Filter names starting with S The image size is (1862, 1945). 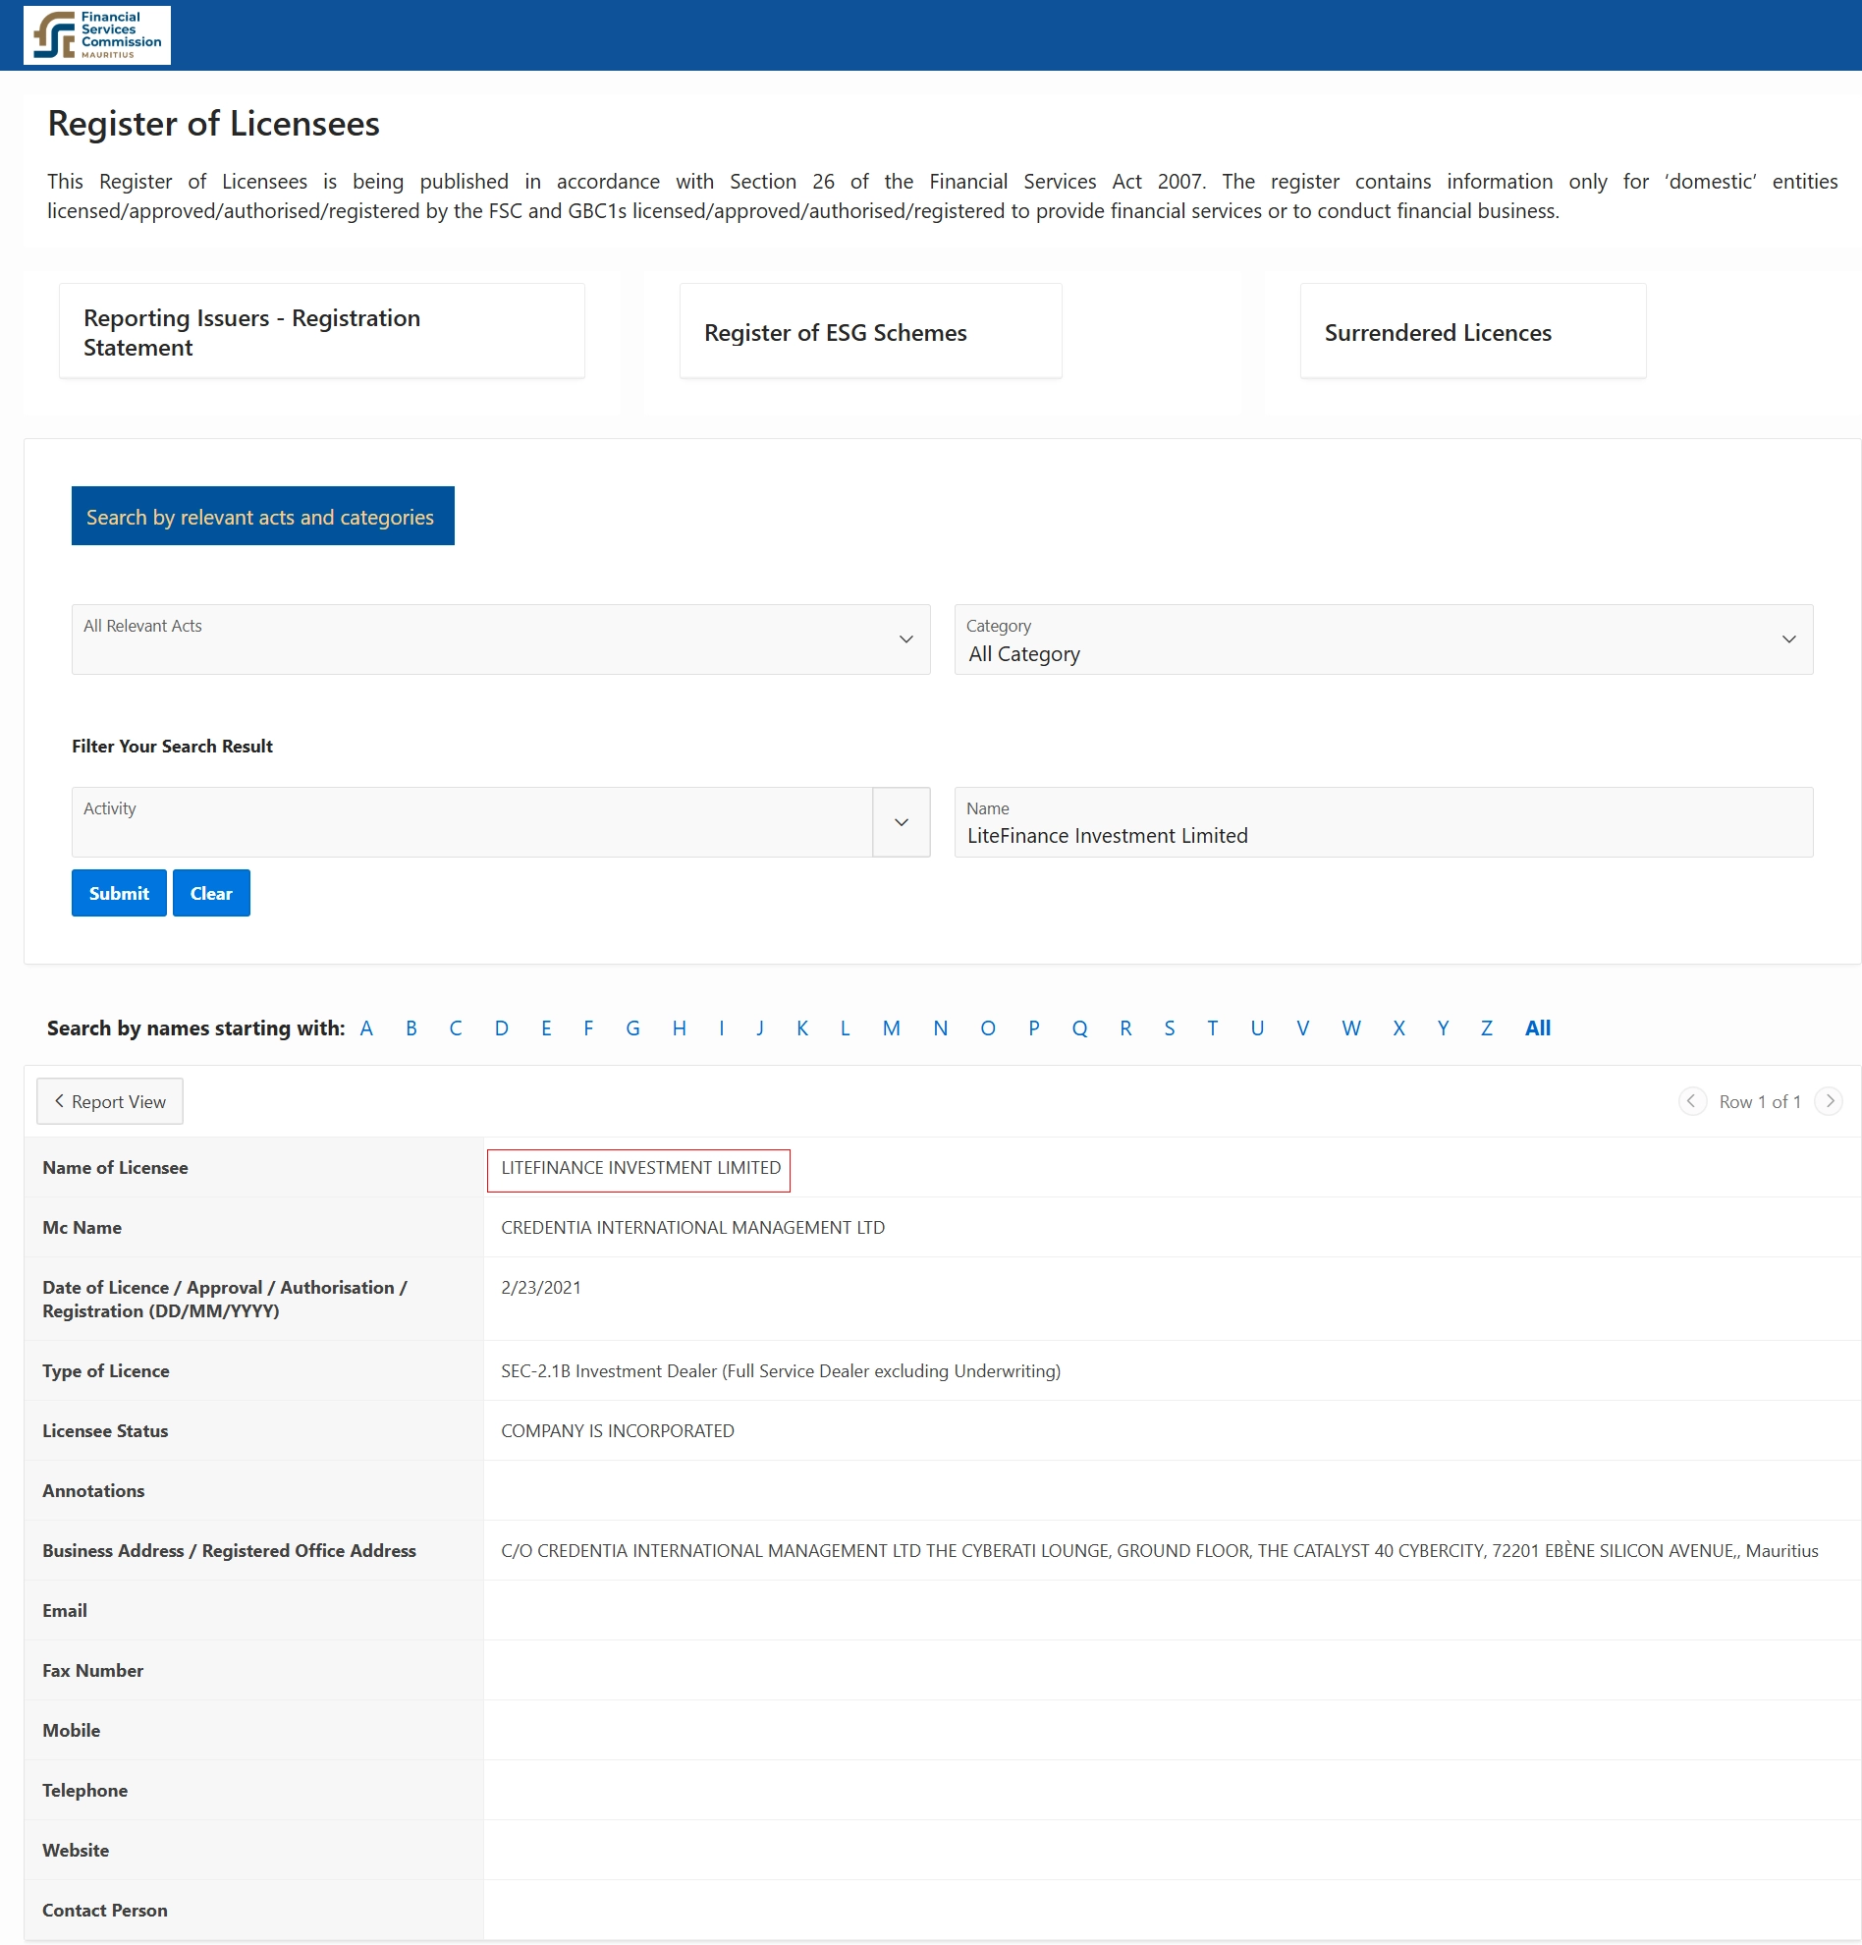point(1170,1028)
